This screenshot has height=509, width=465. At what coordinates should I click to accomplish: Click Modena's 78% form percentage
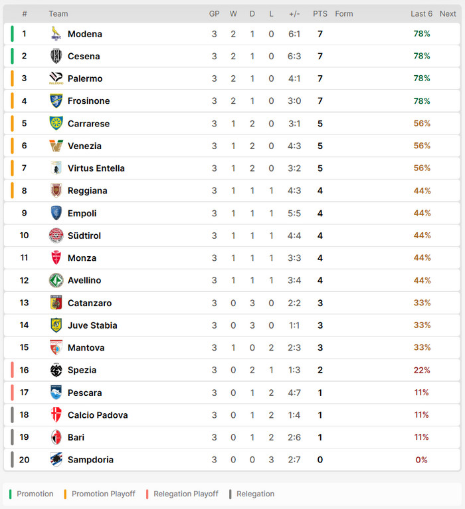422,33
